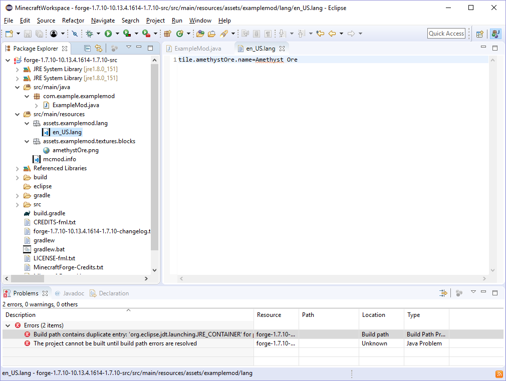Viewport: 506px width, 381px height.
Task: Click the profile avatar toolbar icon
Action: click(x=54, y=34)
